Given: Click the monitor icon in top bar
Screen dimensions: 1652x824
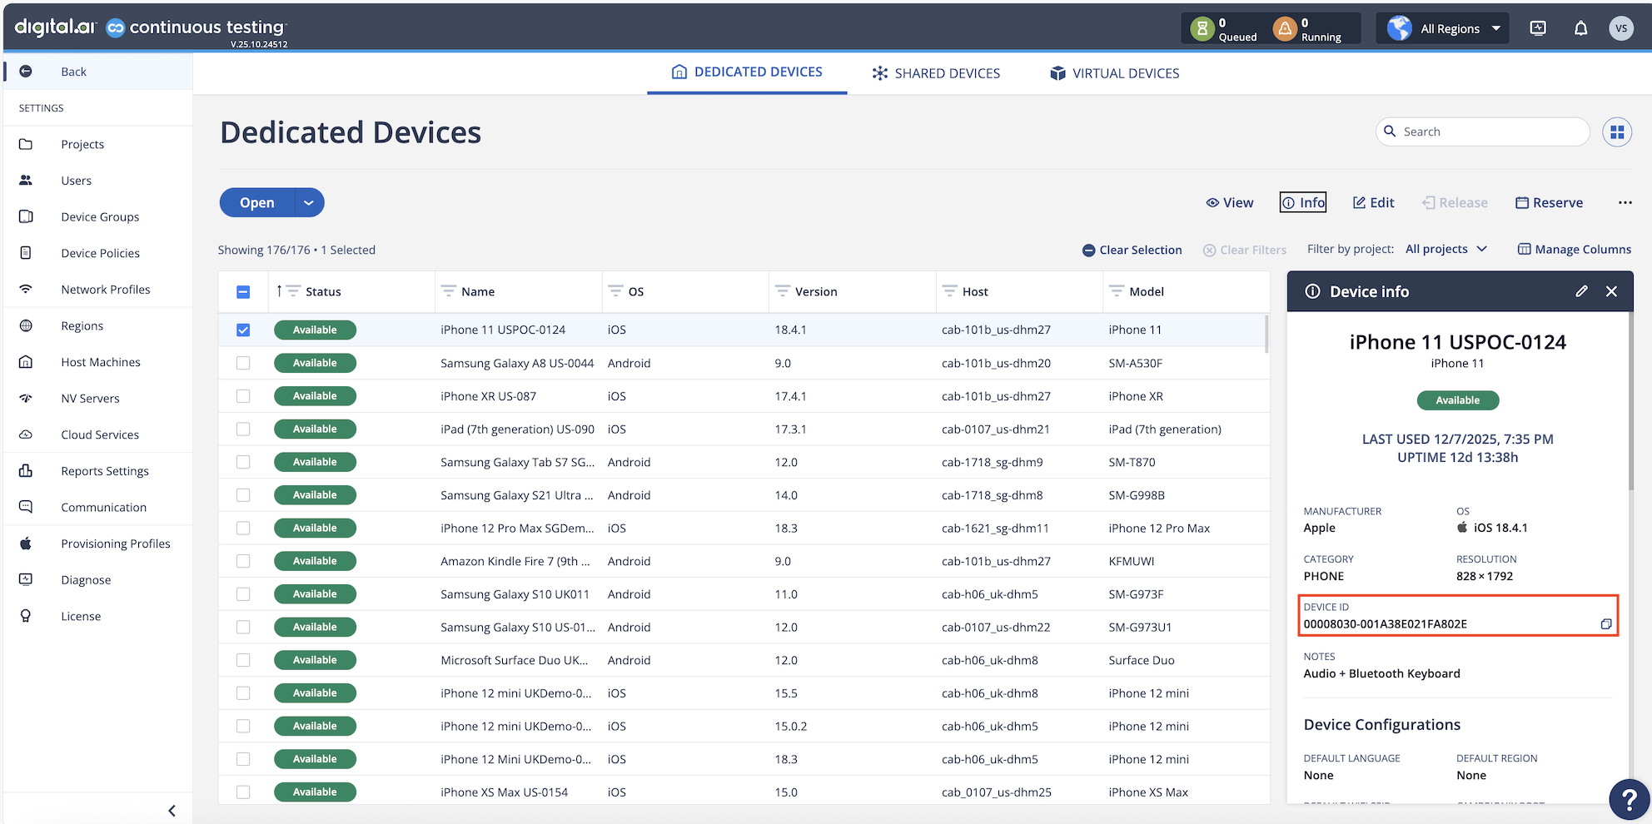Looking at the screenshot, I should 1538,28.
